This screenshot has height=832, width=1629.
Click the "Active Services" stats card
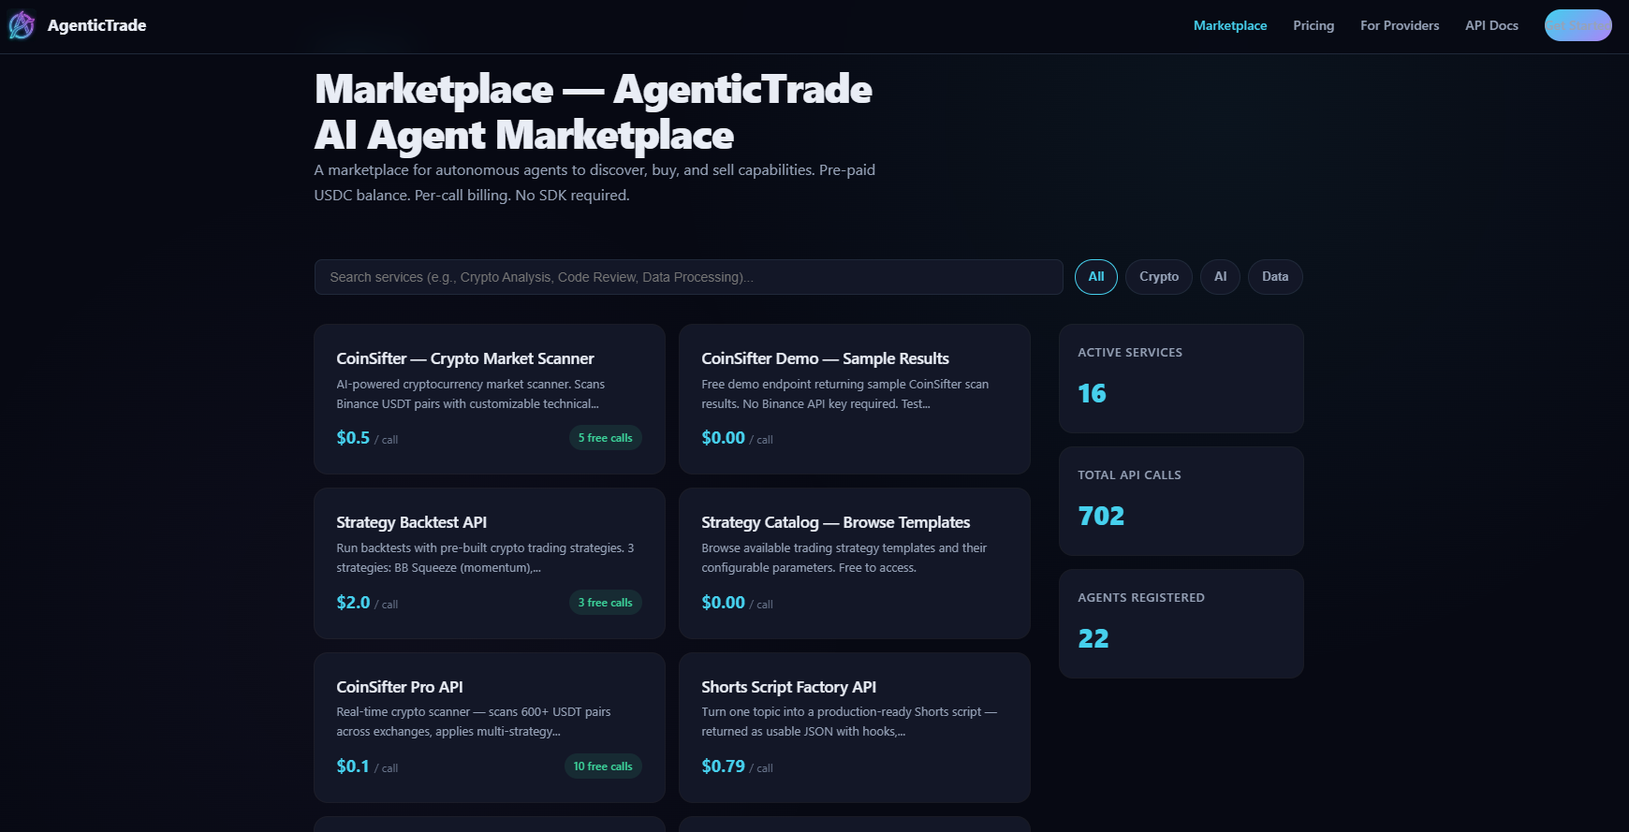(1181, 378)
